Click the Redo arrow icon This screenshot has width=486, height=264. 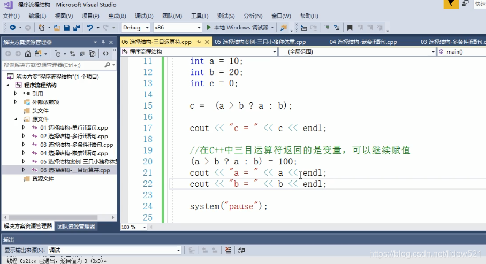(105, 28)
